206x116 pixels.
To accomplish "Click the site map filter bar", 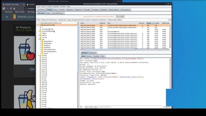I will click(x=102, y=20).
